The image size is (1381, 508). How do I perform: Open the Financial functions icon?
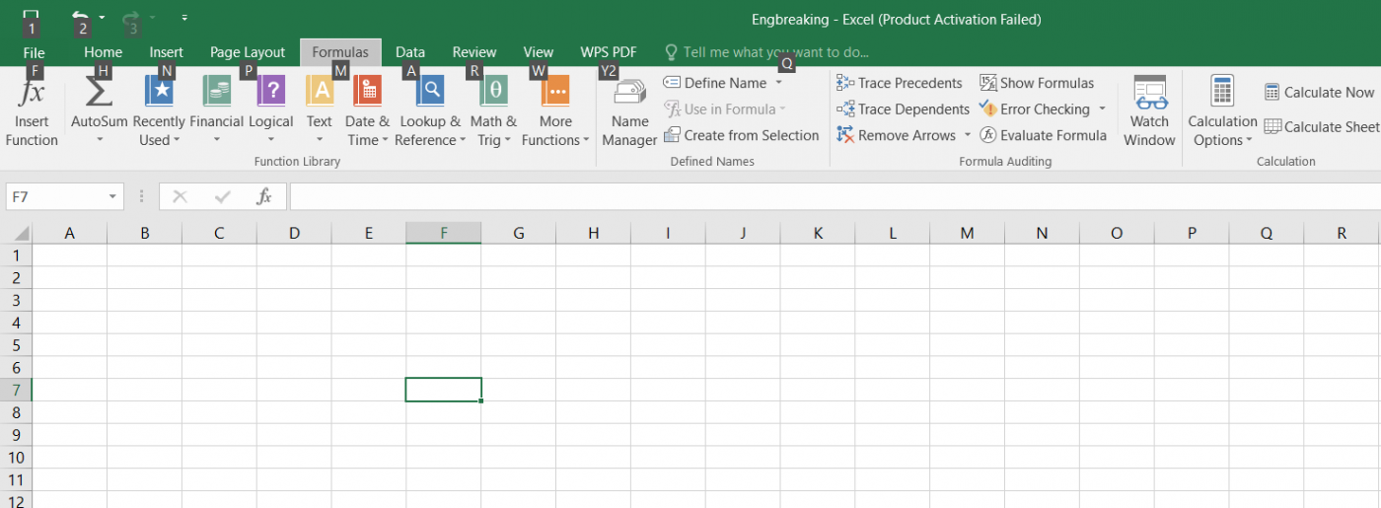[216, 93]
